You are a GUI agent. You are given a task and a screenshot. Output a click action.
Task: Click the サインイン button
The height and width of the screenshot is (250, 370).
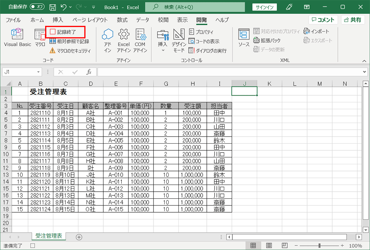tap(264, 7)
